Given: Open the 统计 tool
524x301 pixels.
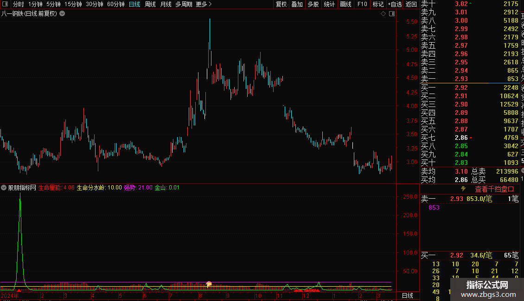Looking at the screenshot, I should click(x=329, y=4).
